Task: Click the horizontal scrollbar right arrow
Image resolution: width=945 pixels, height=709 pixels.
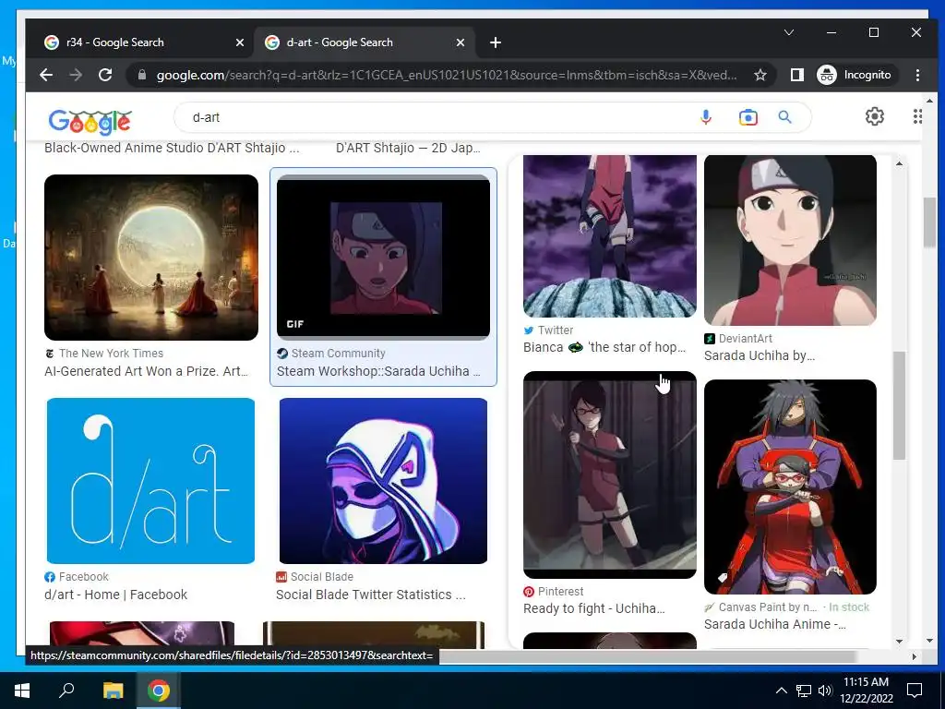Action: 915,656
